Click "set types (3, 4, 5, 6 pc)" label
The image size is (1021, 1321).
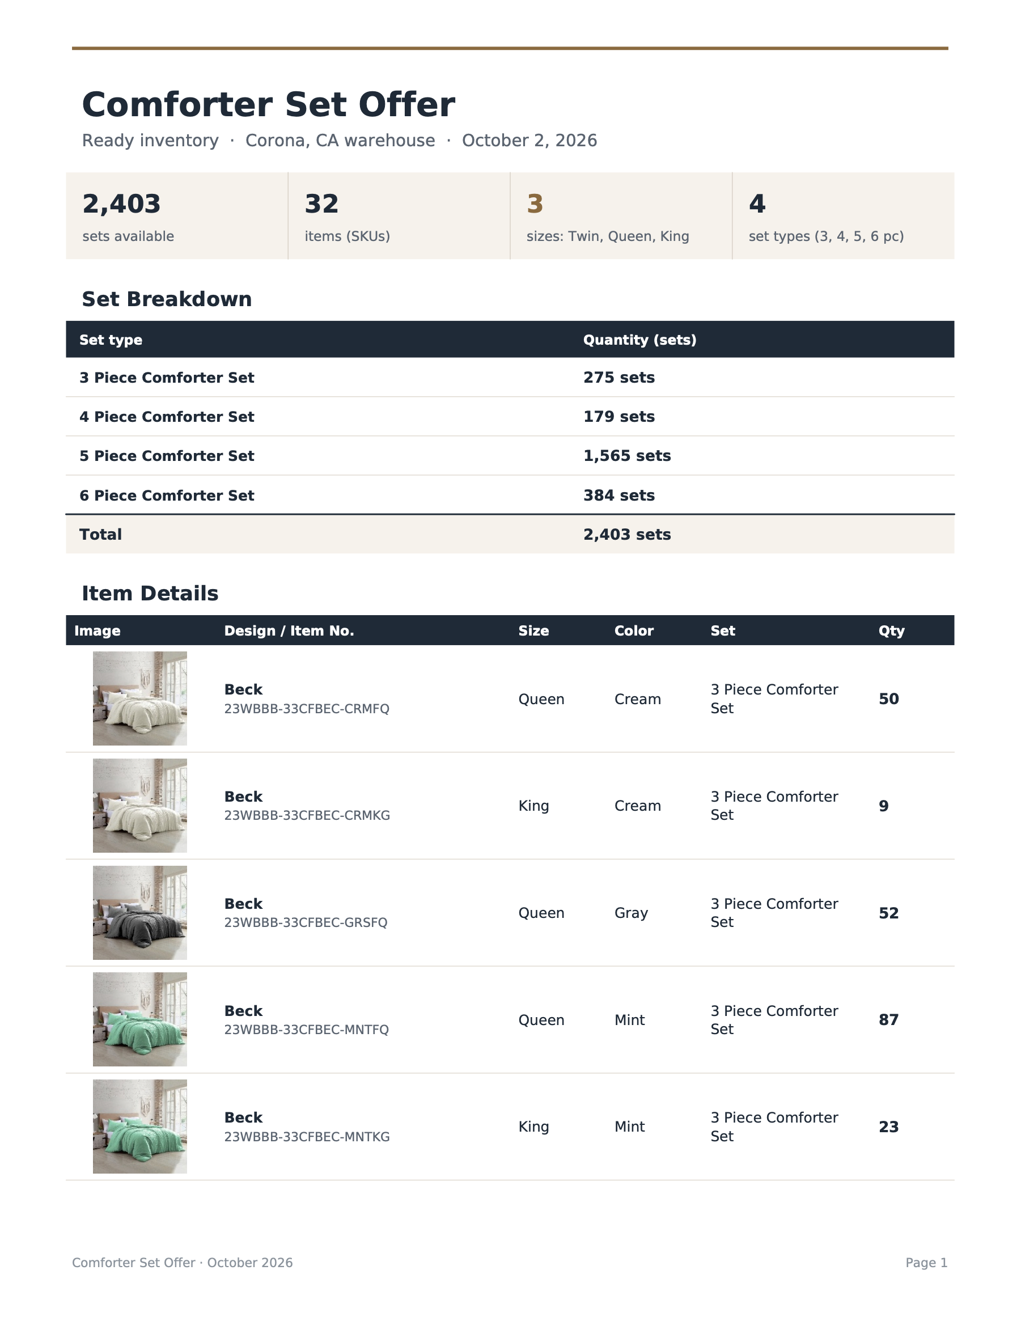826,236
